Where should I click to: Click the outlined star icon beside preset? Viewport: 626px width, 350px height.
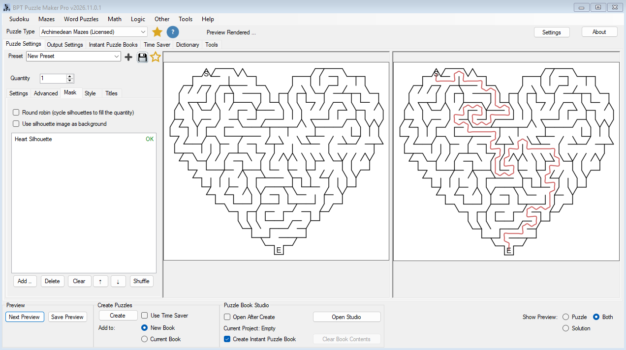(x=156, y=57)
